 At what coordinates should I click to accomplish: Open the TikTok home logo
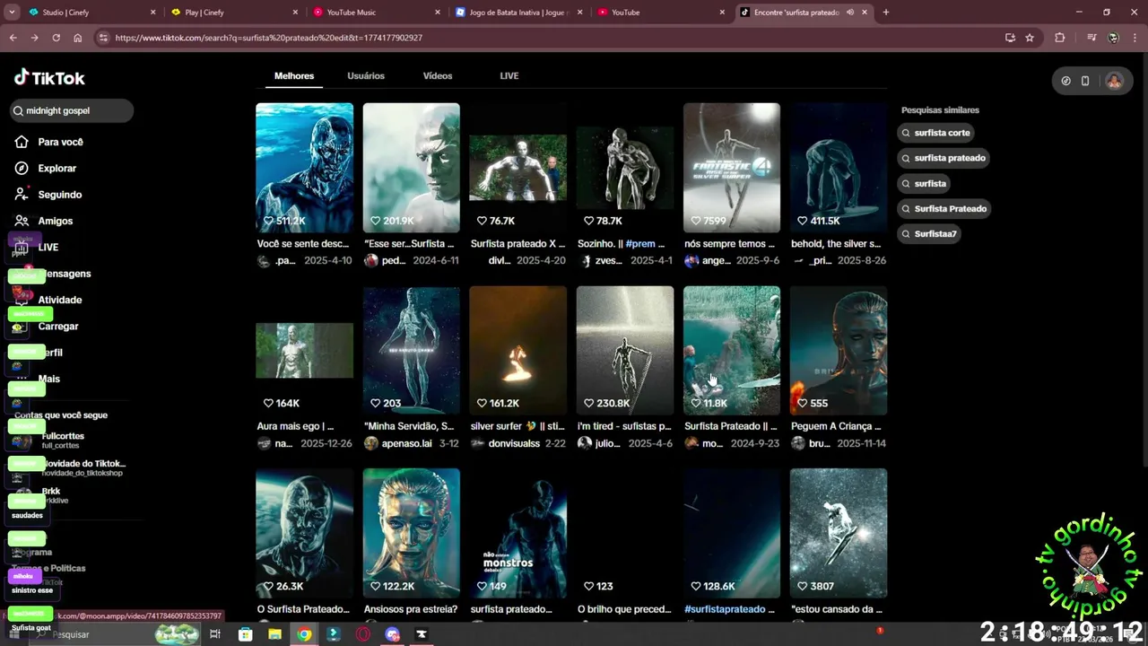pos(49,78)
